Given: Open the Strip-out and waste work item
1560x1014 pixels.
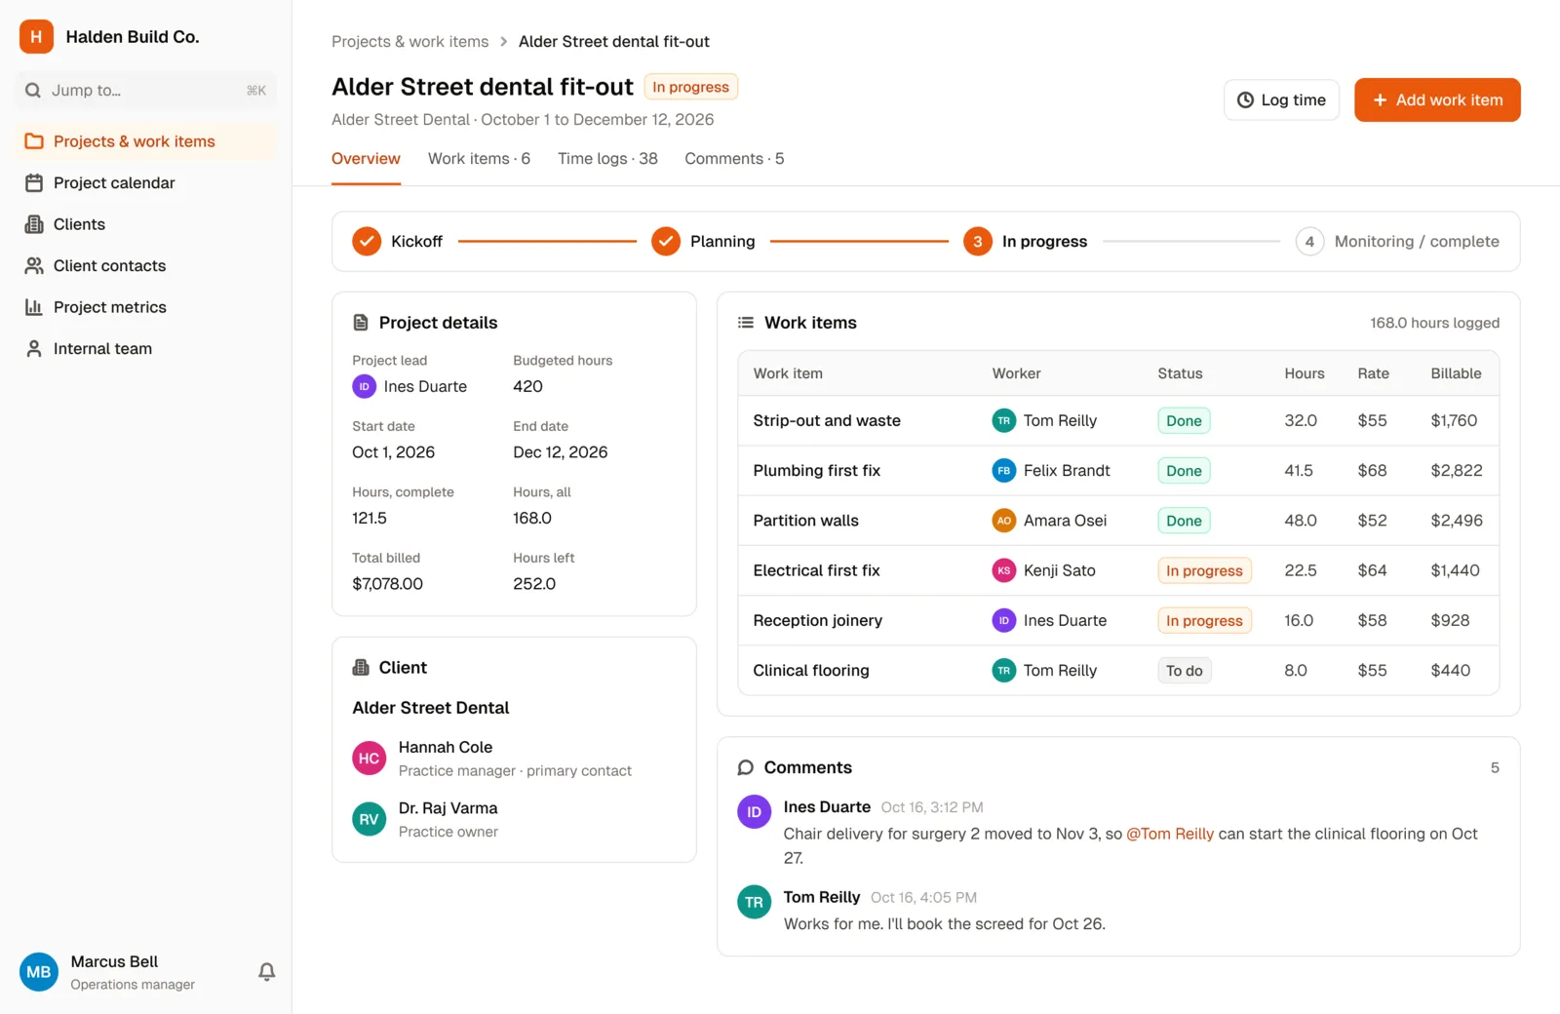Looking at the screenshot, I should point(1118,421).
